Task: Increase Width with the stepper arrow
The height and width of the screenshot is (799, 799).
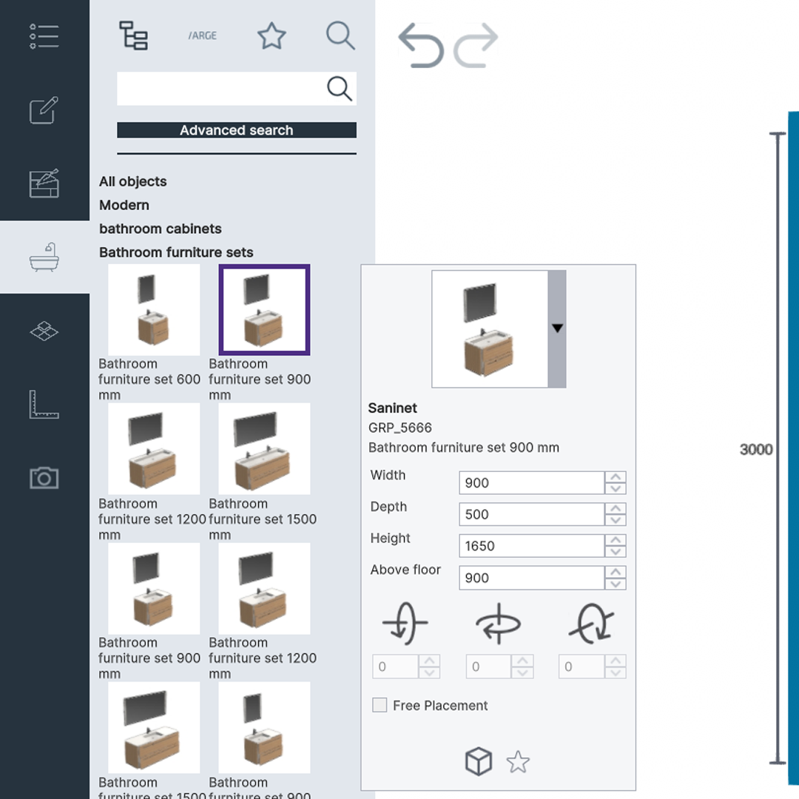Action: [615, 478]
